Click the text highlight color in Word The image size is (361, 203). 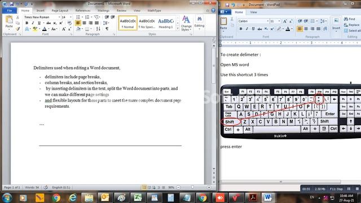(x=35, y=29)
